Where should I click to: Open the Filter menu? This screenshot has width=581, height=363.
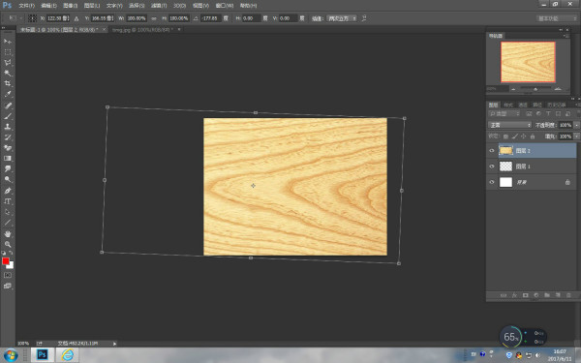click(x=158, y=6)
